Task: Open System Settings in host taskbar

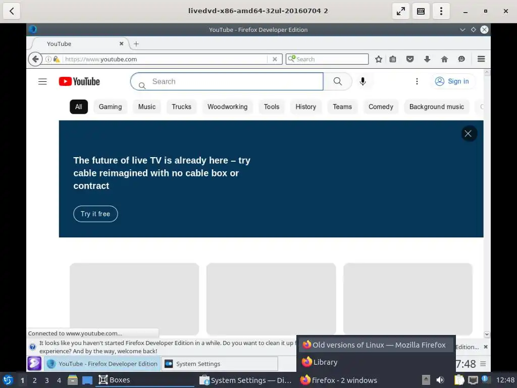Action: tap(246, 380)
